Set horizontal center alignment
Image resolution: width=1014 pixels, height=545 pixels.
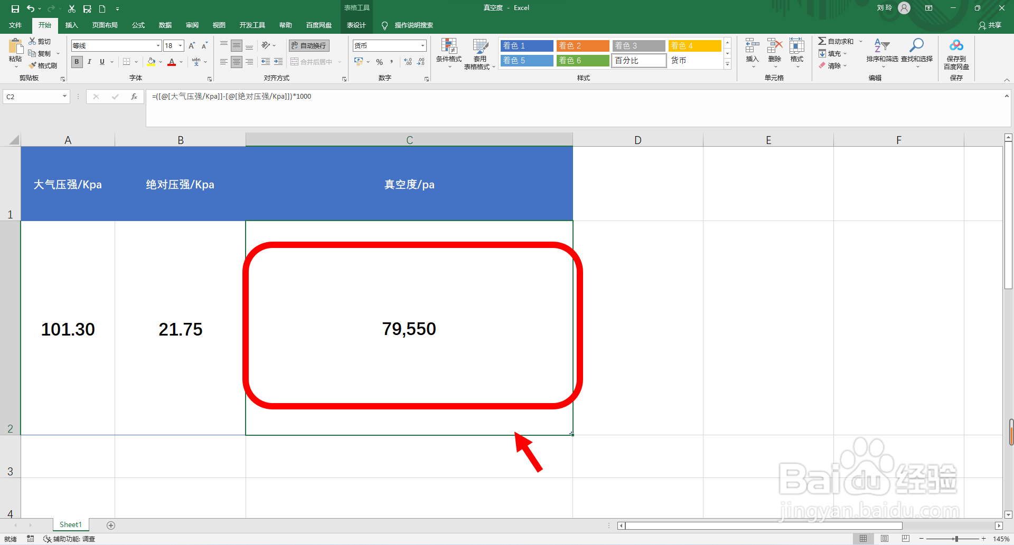point(237,62)
